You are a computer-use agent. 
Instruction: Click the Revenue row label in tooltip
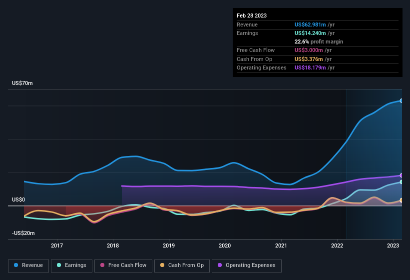(x=247, y=24)
